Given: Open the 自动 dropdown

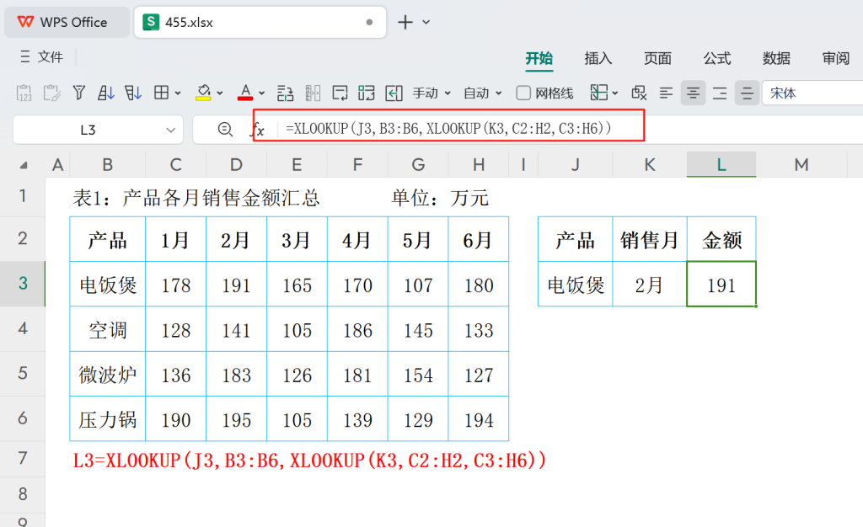Looking at the screenshot, I should (483, 93).
